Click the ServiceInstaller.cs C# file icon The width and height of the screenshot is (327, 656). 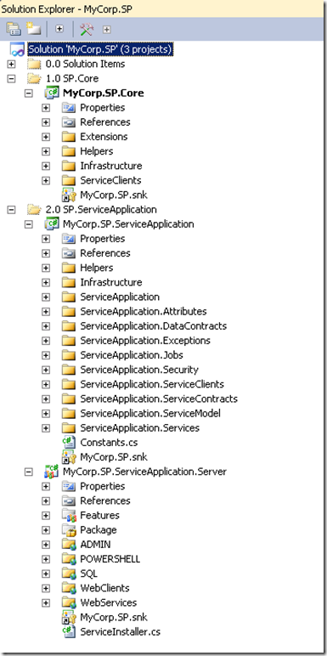[x=69, y=631]
